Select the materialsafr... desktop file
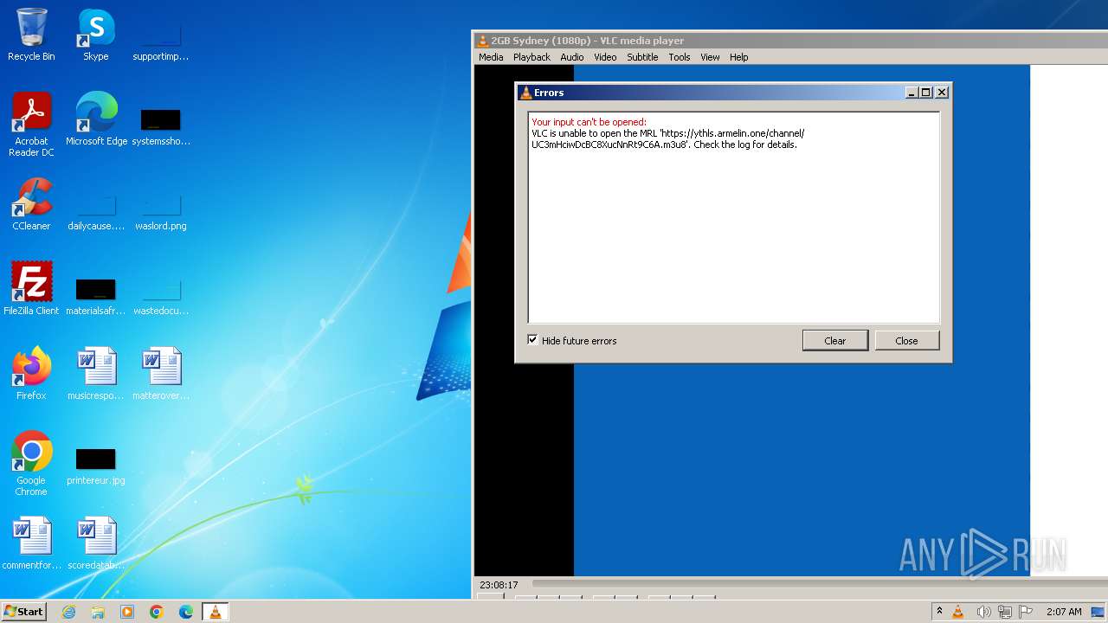The height and width of the screenshot is (623, 1108). point(95,298)
